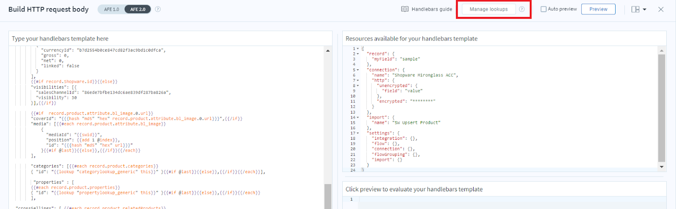Enable the Auto preview checkbox
The height and width of the screenshot is (209, 676).
tap(543, 9)
